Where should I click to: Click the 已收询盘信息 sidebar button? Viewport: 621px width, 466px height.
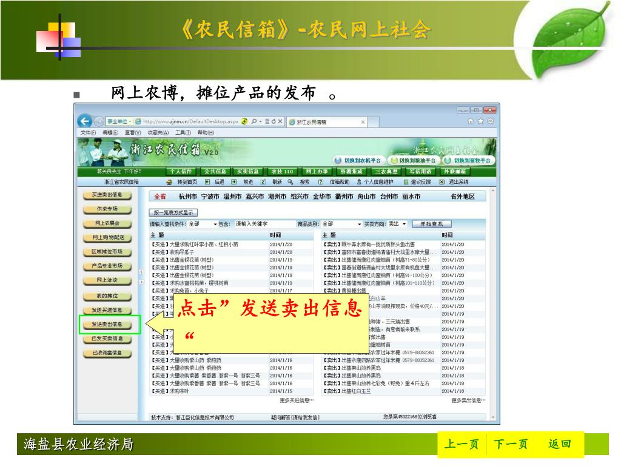point(107,353)
